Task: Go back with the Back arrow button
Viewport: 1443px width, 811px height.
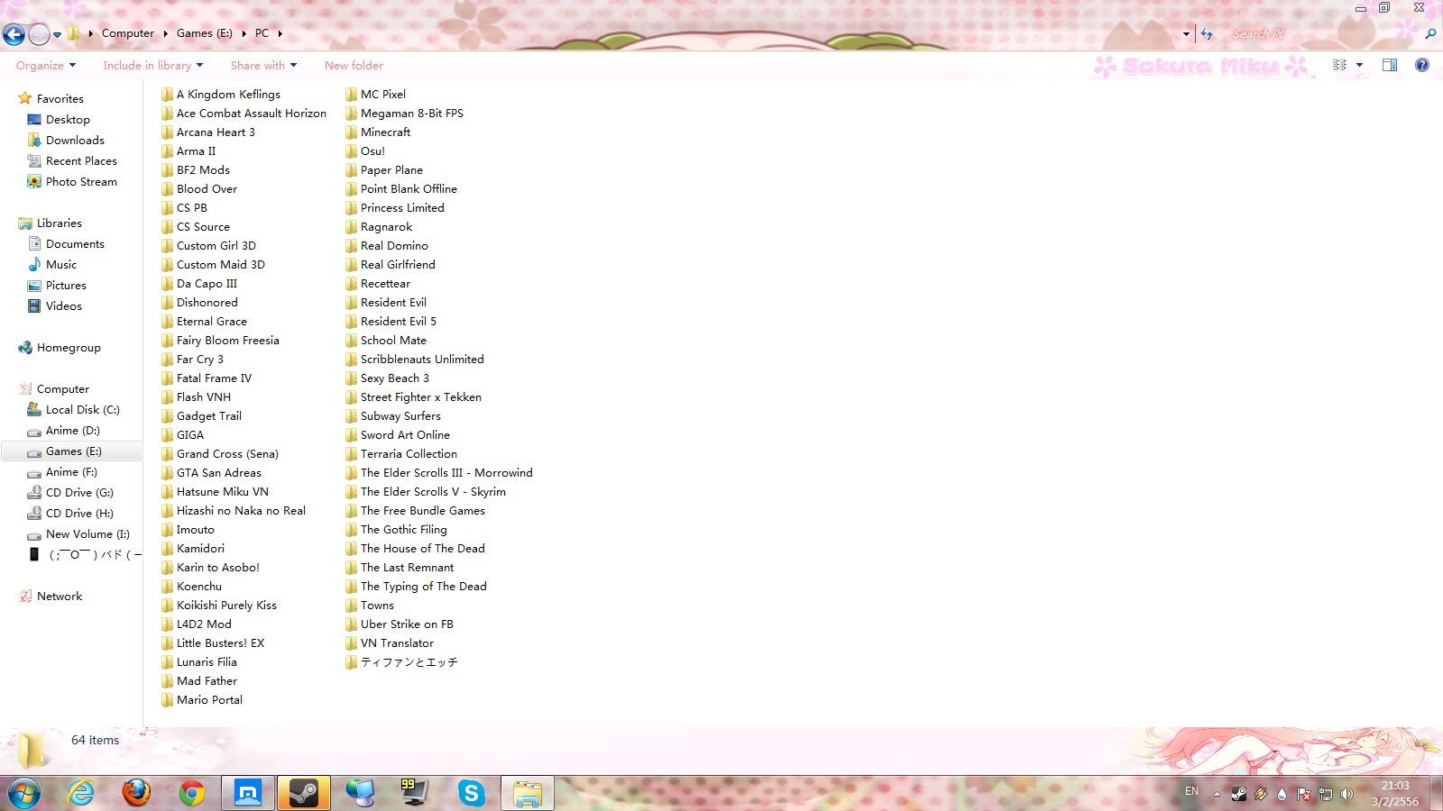Action: [x=14, y=34]
